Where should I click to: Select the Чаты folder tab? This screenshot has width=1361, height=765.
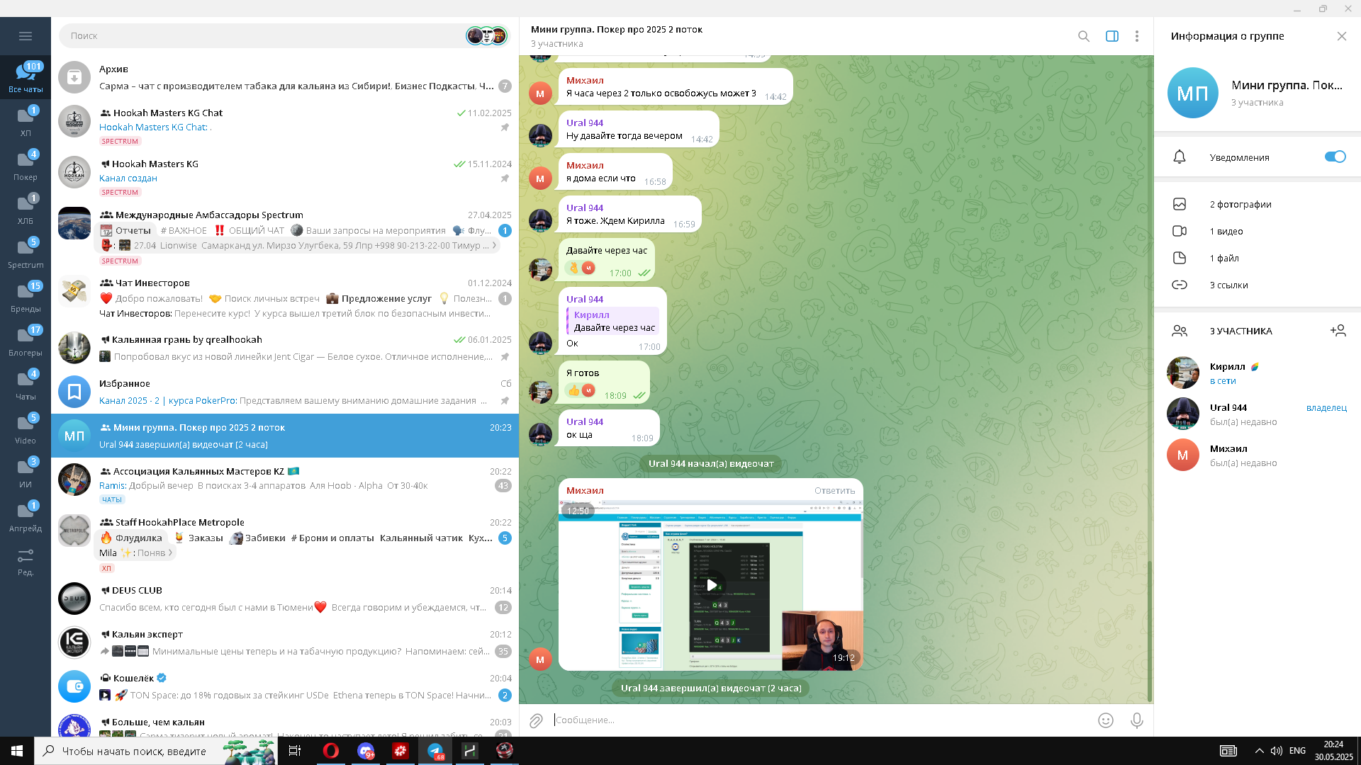(x=26, y=385)
